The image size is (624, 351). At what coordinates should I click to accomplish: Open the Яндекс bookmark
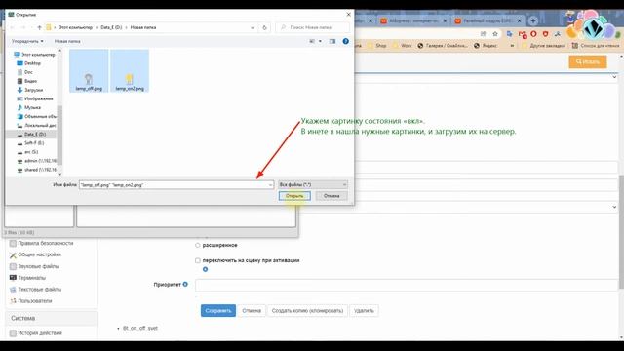pos(486,46)
